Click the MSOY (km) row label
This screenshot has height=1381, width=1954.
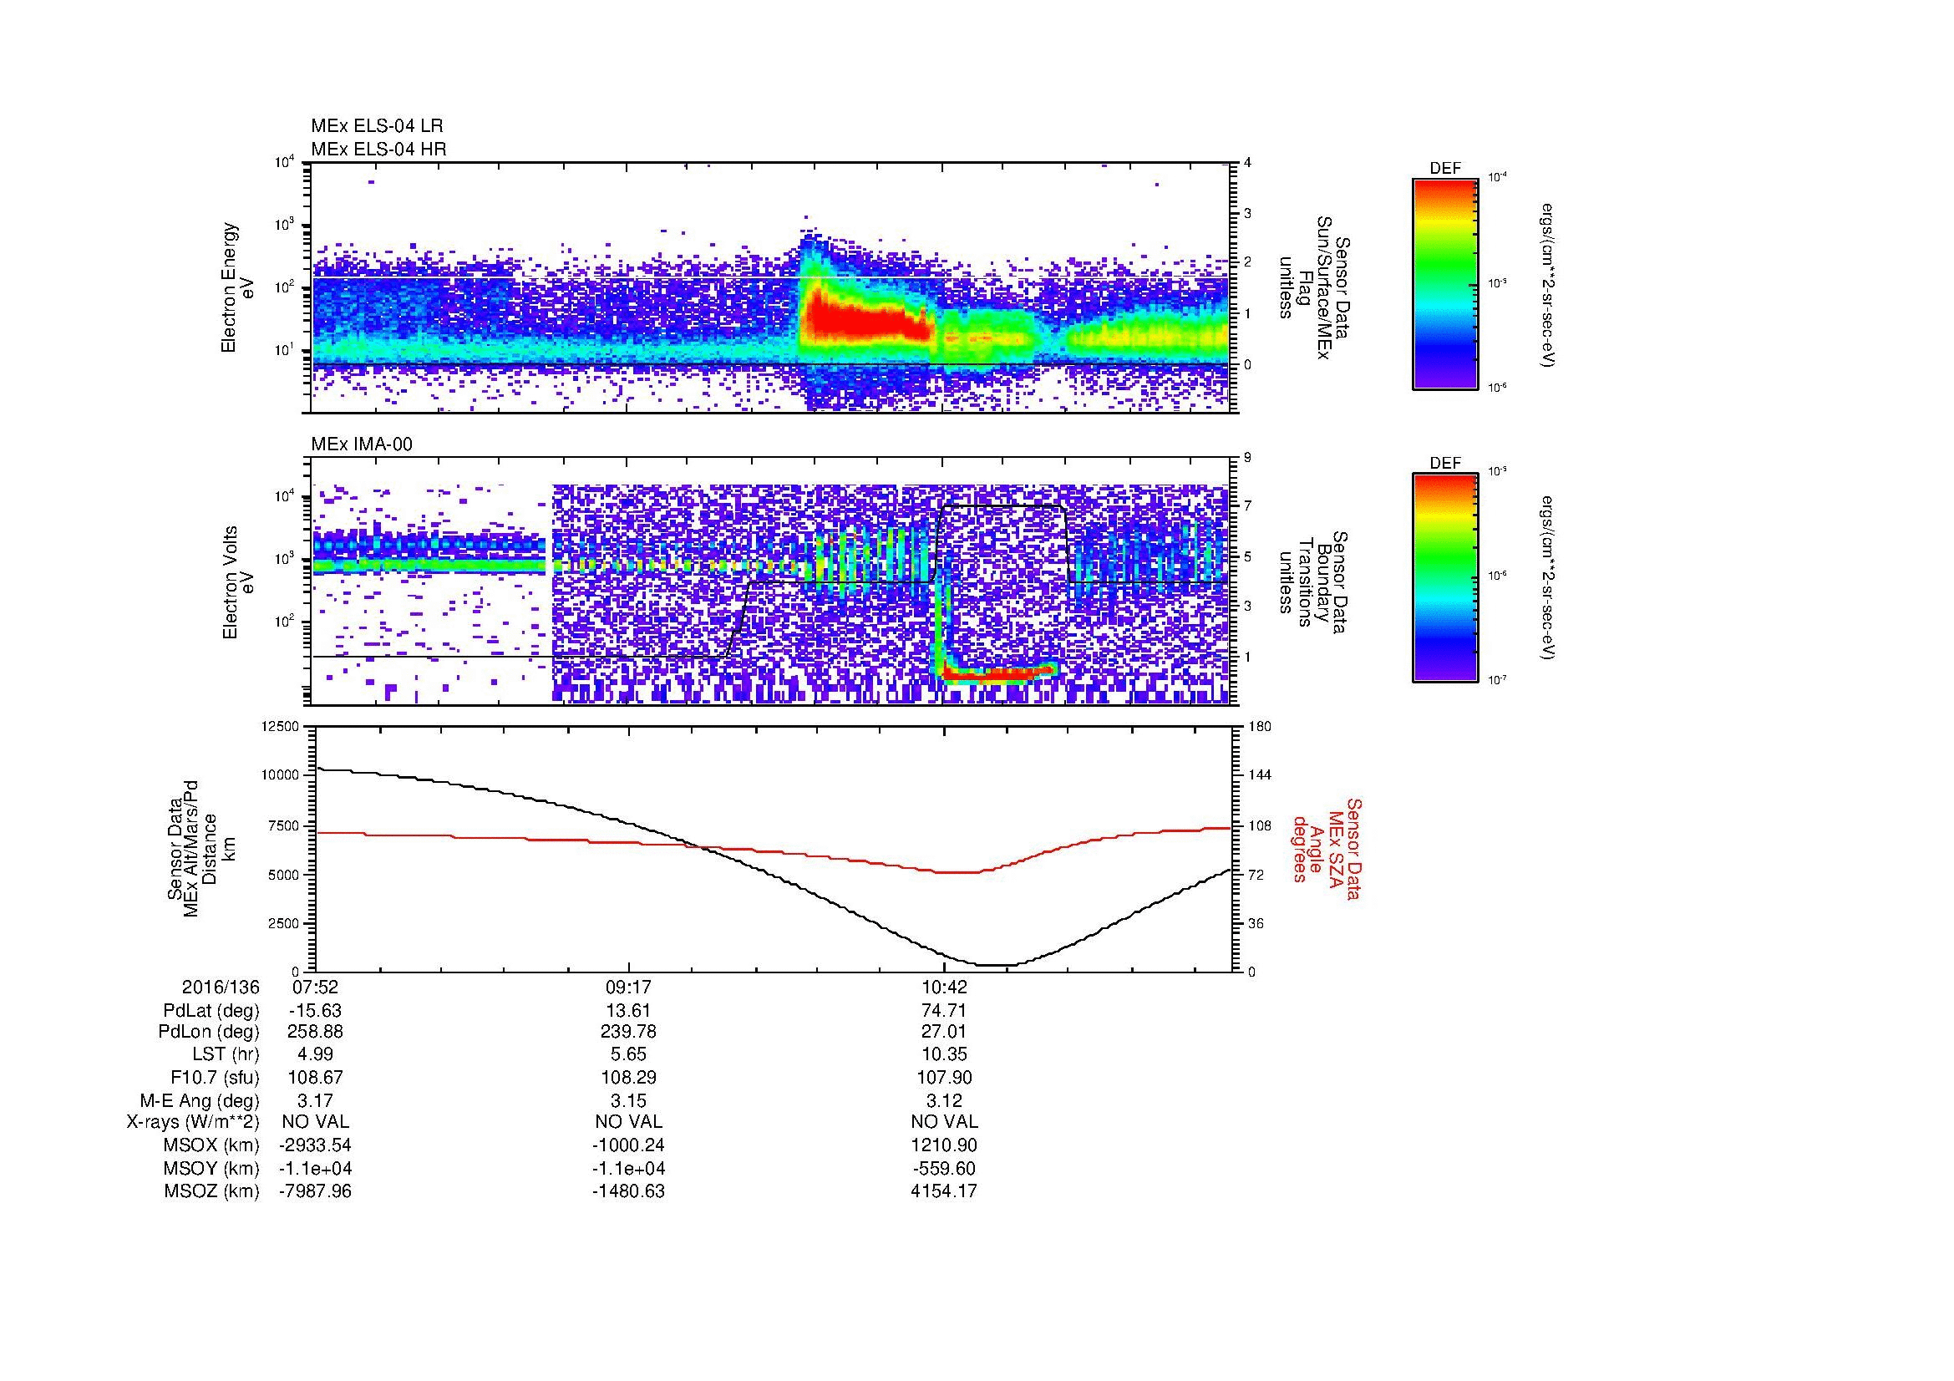[211, 1169]
